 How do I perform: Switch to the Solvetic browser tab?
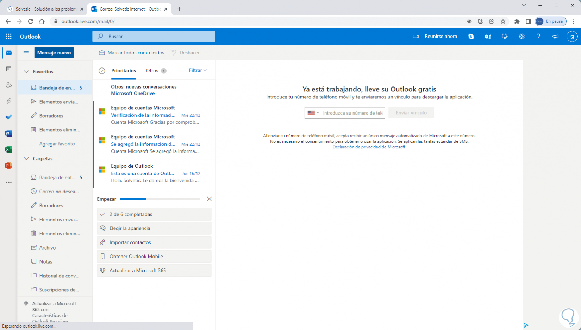pyautogui.click(x=46, y=9)
